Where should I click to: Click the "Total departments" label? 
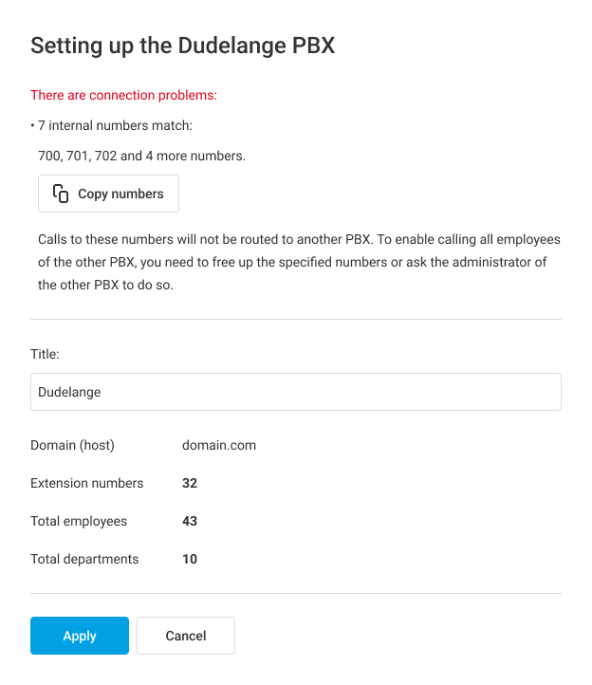84,559
